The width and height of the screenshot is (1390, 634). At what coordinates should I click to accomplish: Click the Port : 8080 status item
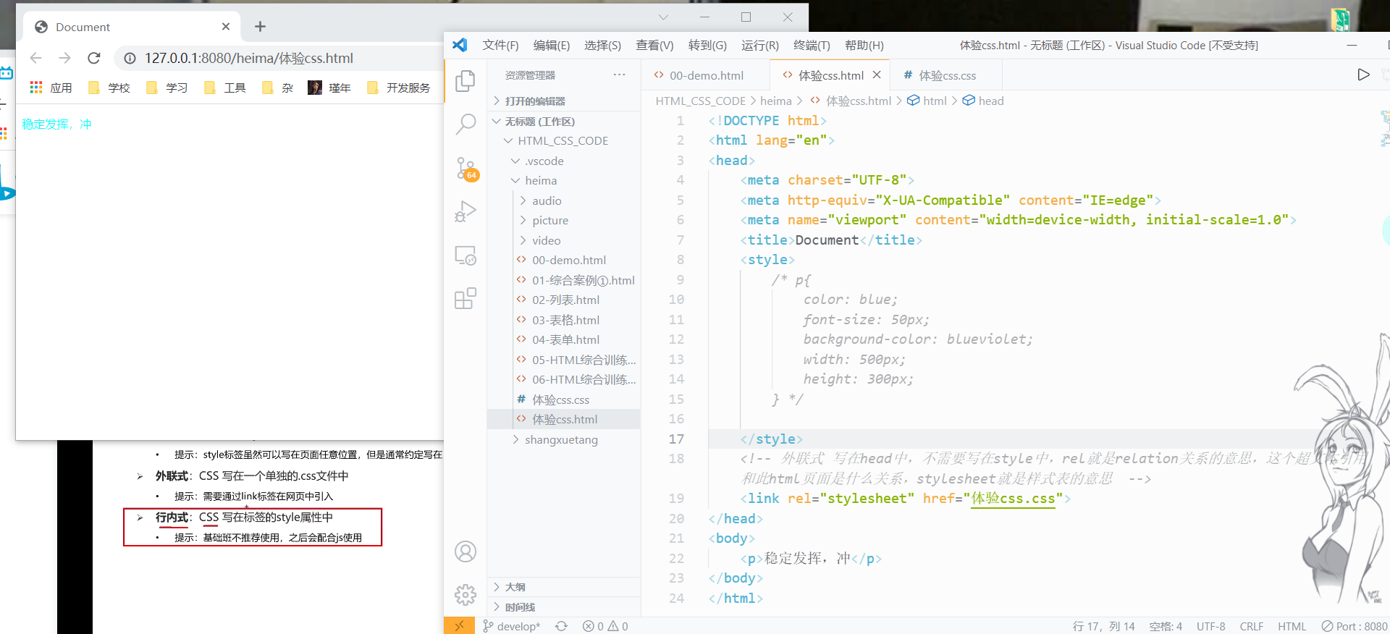point(1354,626)
